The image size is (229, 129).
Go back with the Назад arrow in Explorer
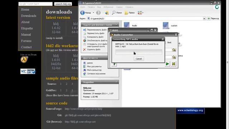(86, 13)
